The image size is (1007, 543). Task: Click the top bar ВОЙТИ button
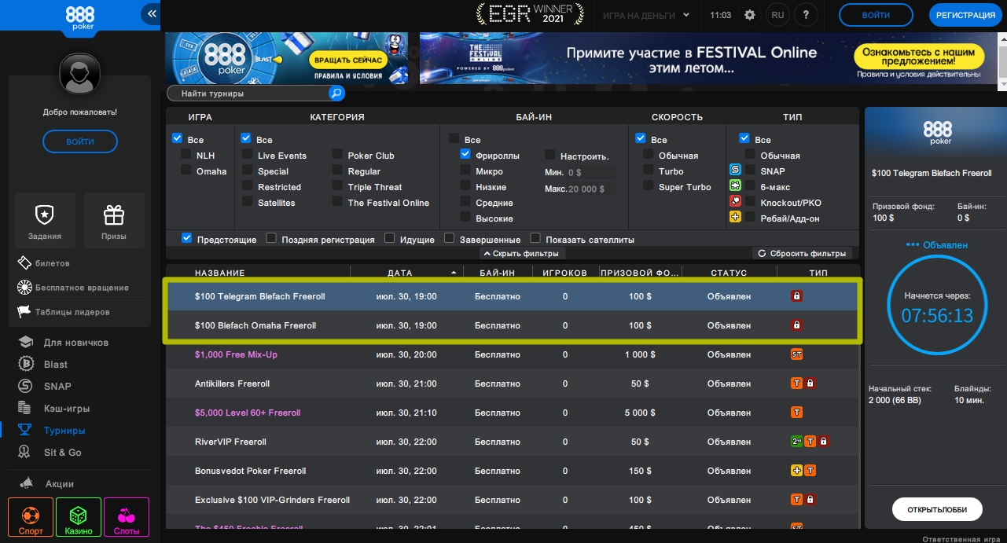tap(876, 15)
